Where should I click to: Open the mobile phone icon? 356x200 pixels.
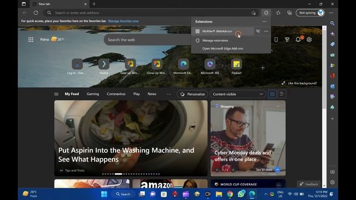tap(276, 39)
